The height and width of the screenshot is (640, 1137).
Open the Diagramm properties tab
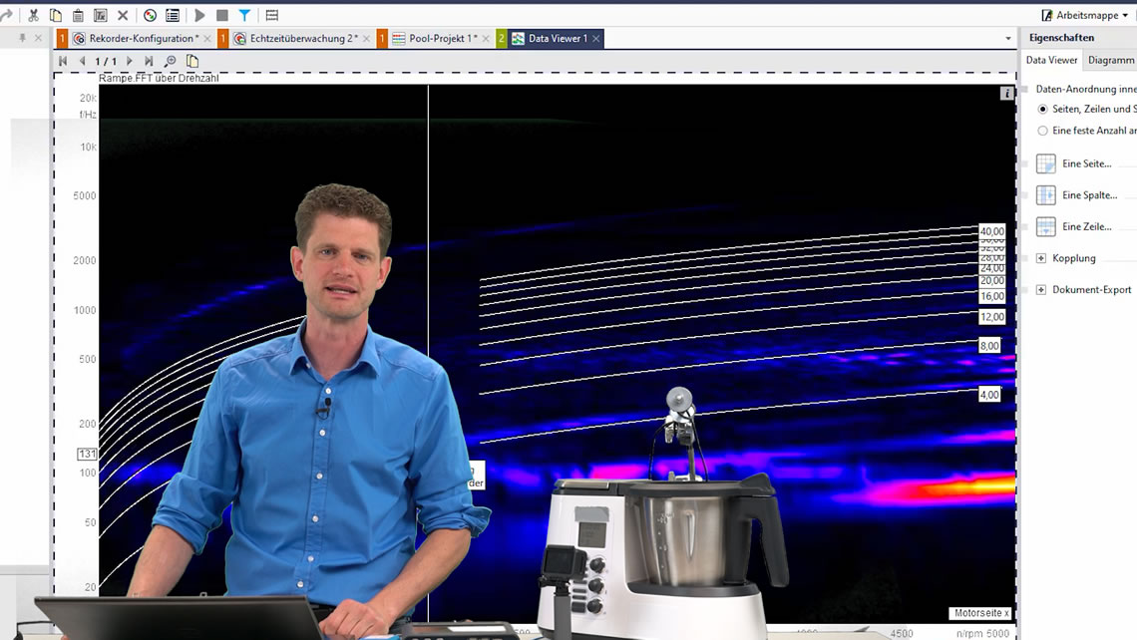click(x=1110, y=60)
